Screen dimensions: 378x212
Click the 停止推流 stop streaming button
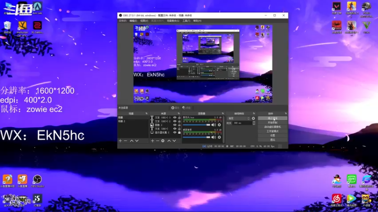click(273, 118)
